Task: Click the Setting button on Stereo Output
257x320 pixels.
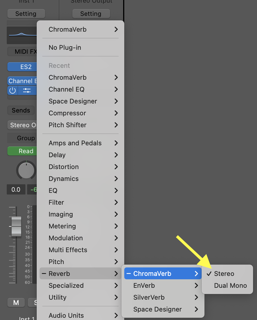Action: [x=91, y=14]
